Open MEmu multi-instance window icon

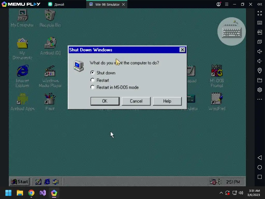click(260, 42)
